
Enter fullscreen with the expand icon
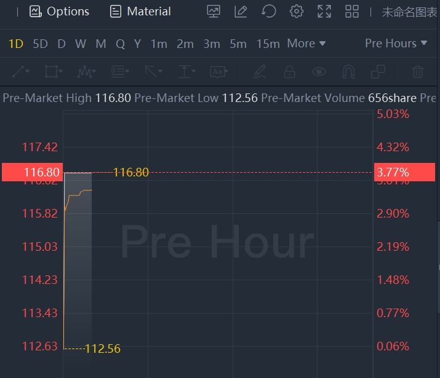(324, 11)
